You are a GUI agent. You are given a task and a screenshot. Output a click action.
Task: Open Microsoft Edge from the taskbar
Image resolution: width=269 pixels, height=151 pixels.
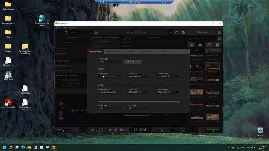point(23,148)
